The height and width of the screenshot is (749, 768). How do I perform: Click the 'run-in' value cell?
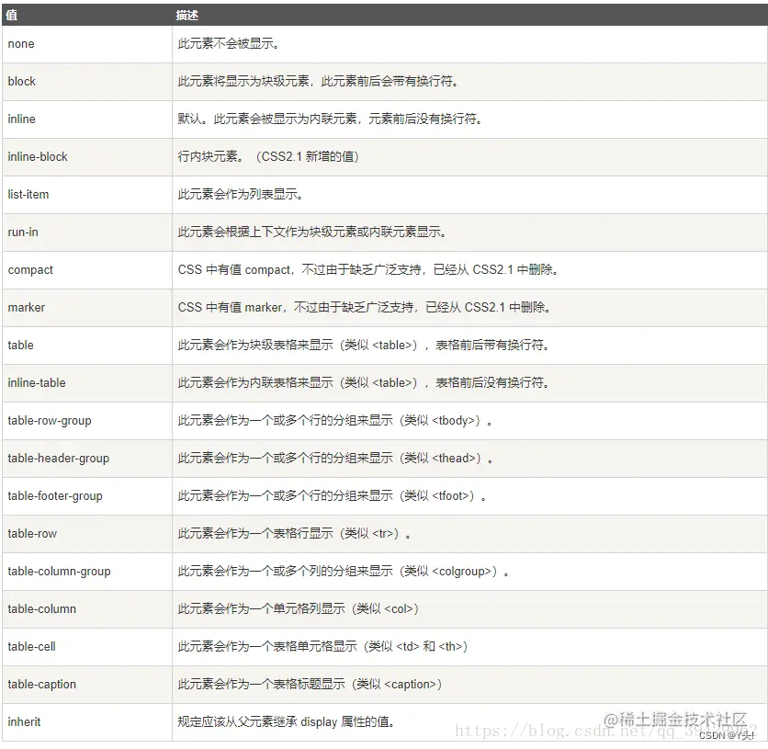pyautogui.click(x=87, y=233)
